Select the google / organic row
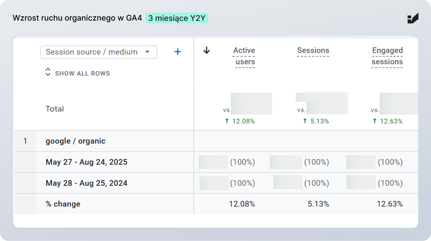This screenshot has width=431, height=241. [x=75, y=141]
